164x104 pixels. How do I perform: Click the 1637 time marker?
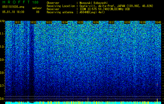point(112,22)
